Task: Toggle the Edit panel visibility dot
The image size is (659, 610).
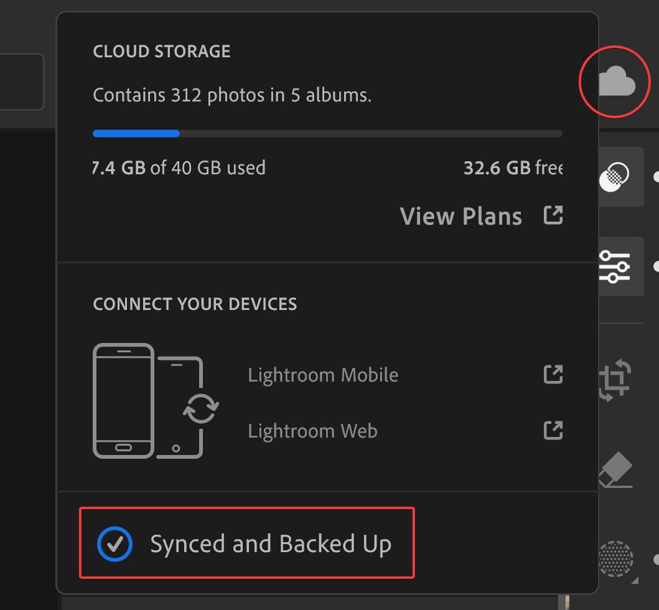Action: (657, 266)
